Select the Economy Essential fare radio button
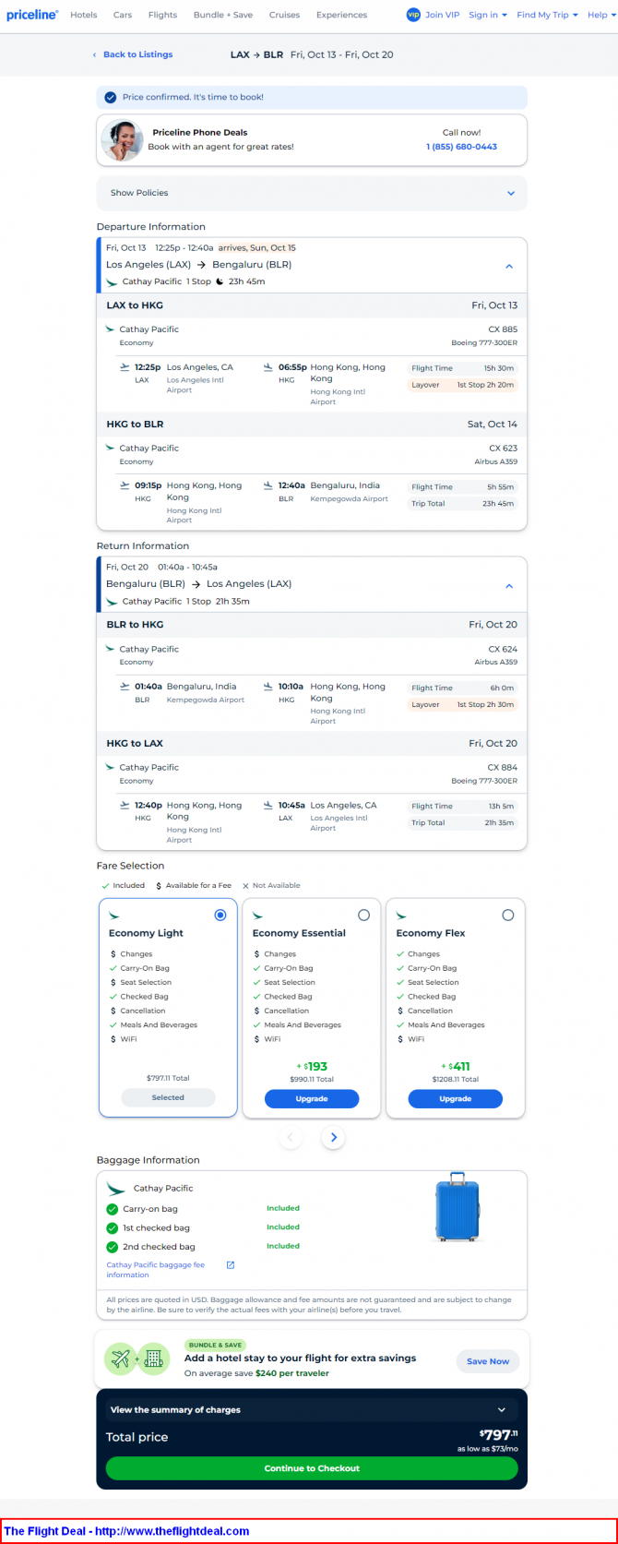618x1544 pixels. pyautogui.click(x=363, y=916)
